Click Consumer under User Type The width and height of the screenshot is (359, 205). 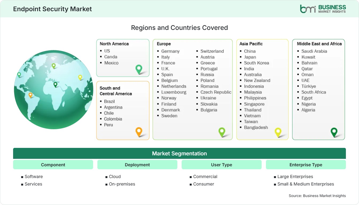click(x=204, y=184)
